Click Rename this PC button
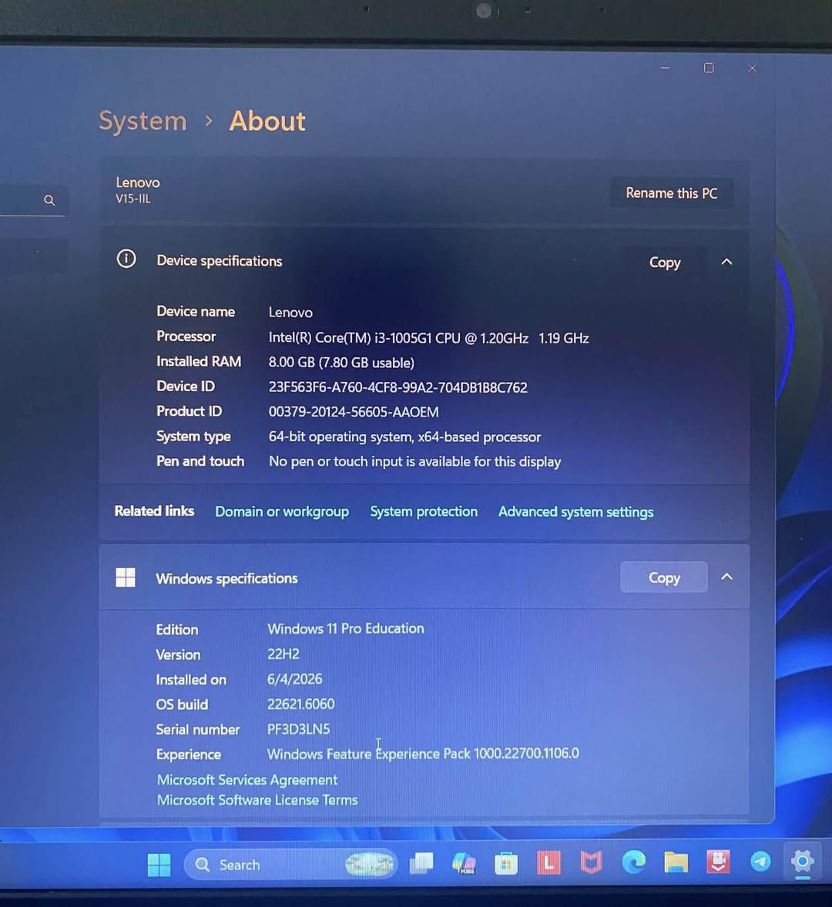The width and height of the screenshot is (832, 907). [672, 193]
